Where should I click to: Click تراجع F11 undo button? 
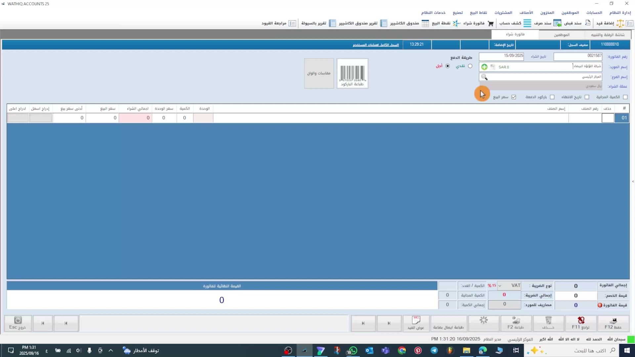point(581,323)
